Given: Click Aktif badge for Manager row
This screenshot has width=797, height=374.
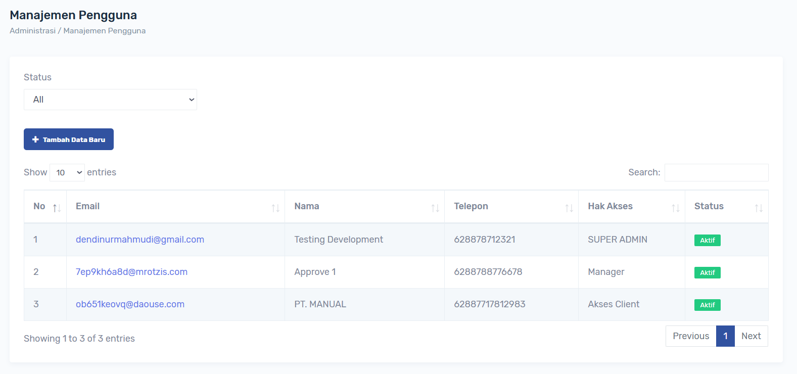Looking at the screenshot, I should 707,273.
